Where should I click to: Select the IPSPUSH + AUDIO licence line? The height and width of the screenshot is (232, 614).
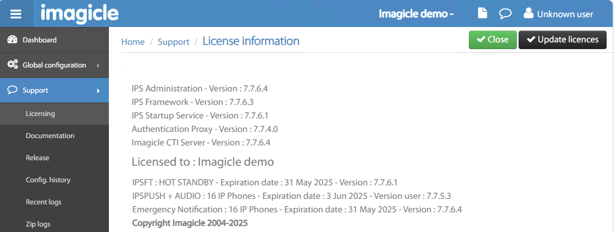click(x=292, y=196)
